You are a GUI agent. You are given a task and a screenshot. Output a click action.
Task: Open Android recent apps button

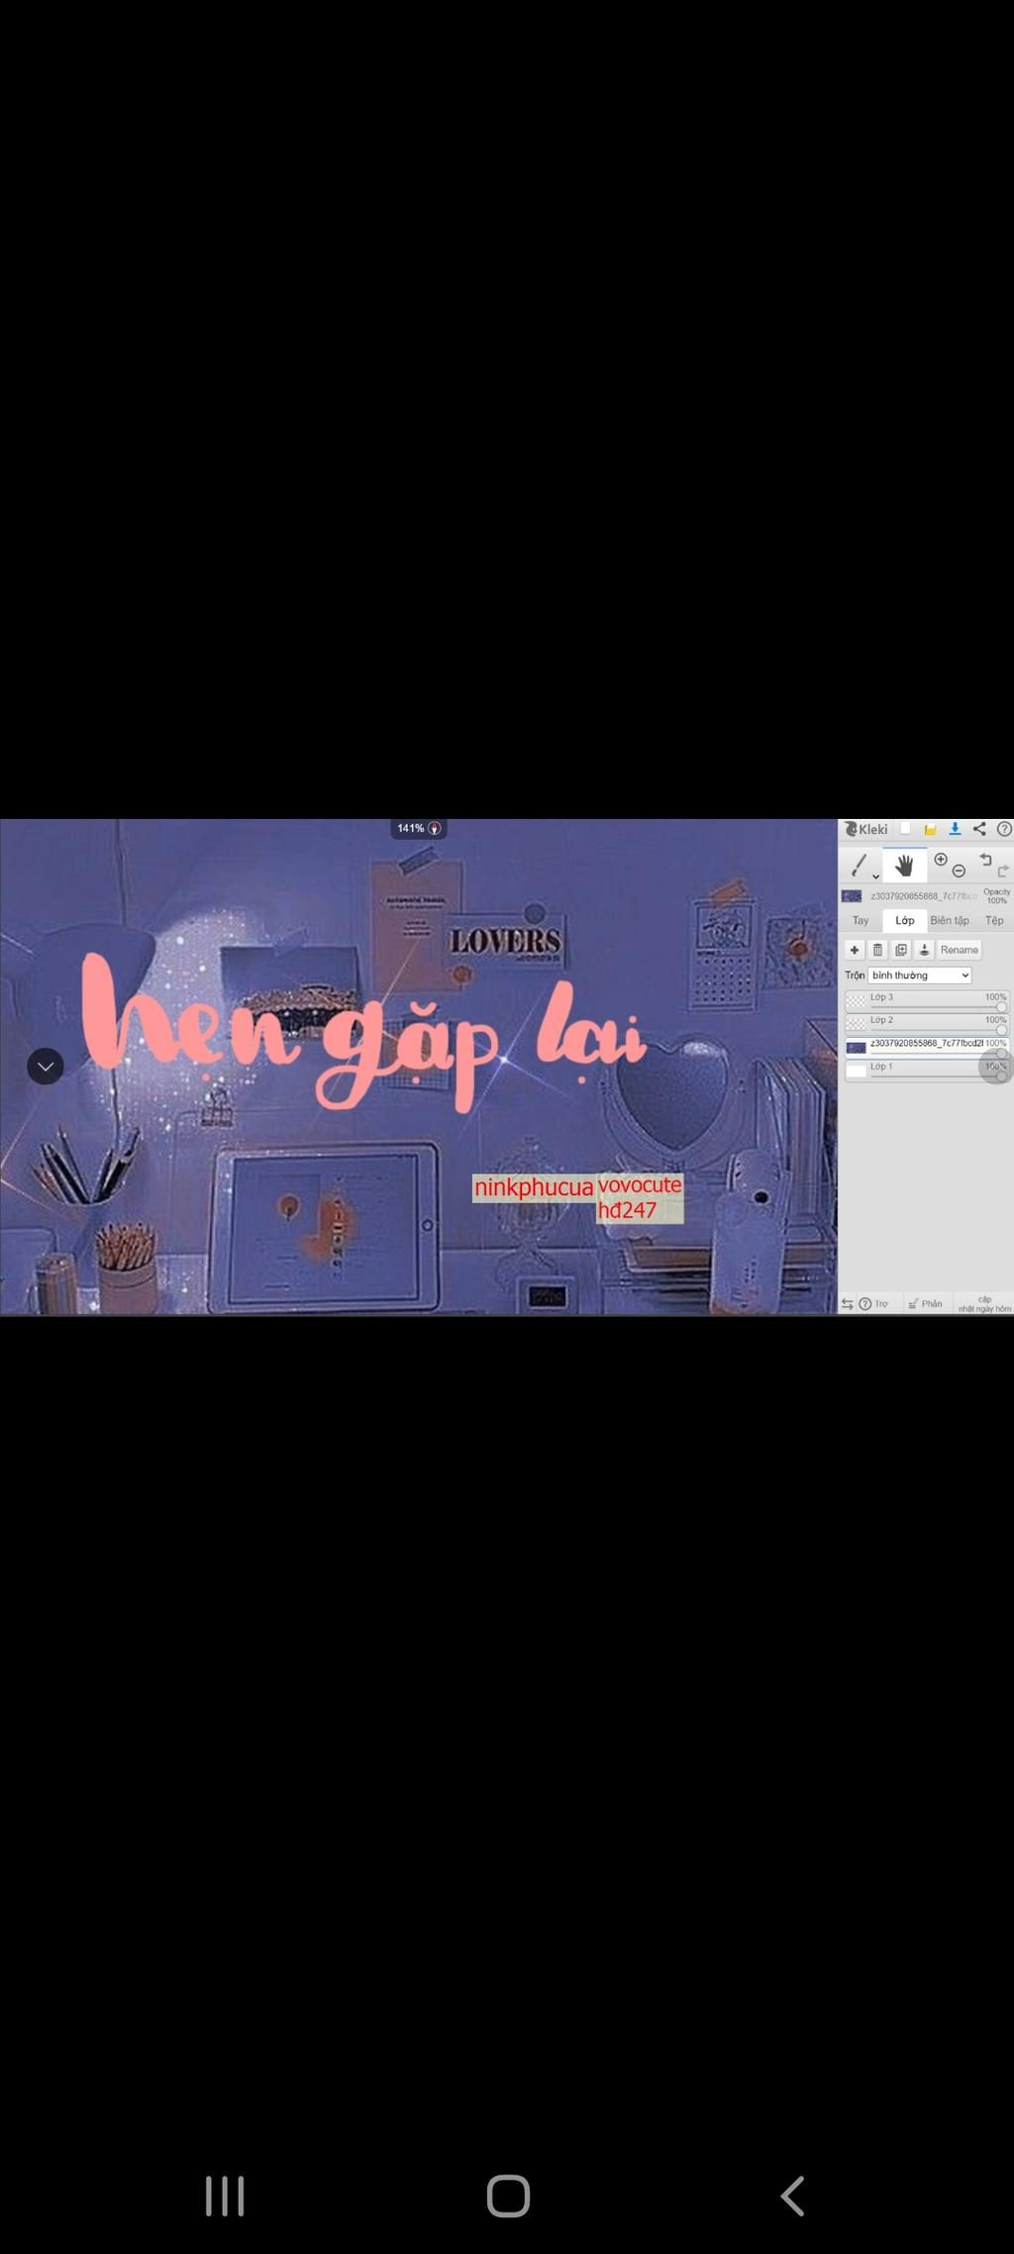click(x=225, y=2196)
